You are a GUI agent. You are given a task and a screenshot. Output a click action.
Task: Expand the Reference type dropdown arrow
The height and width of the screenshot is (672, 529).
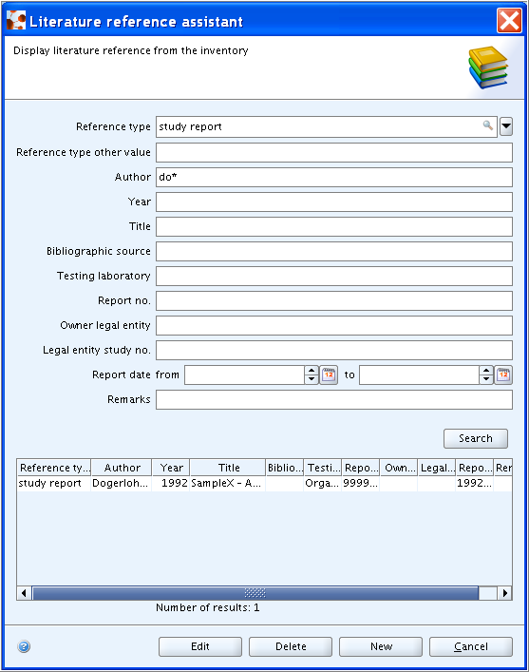click(x=506, y=126)
